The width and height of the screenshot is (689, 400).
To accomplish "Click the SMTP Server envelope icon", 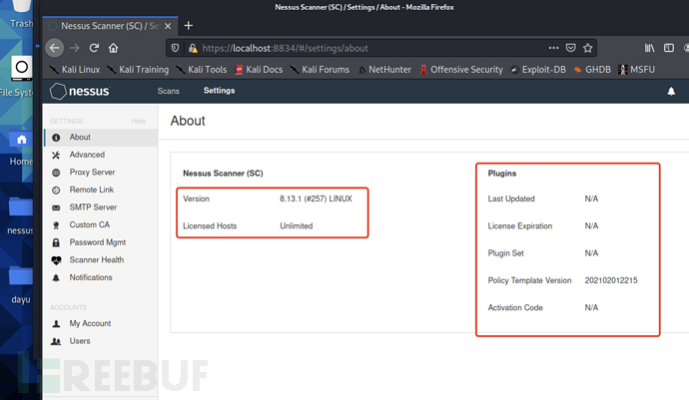I will pos(56,207).
